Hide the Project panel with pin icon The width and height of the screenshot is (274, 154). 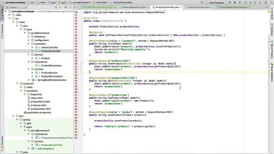(71, 7)
